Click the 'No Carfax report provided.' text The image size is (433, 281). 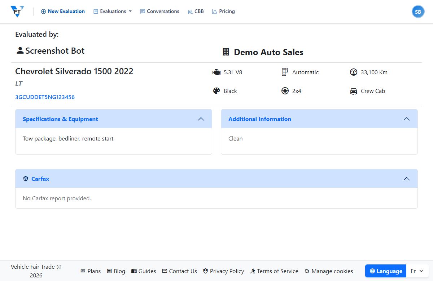57,199
